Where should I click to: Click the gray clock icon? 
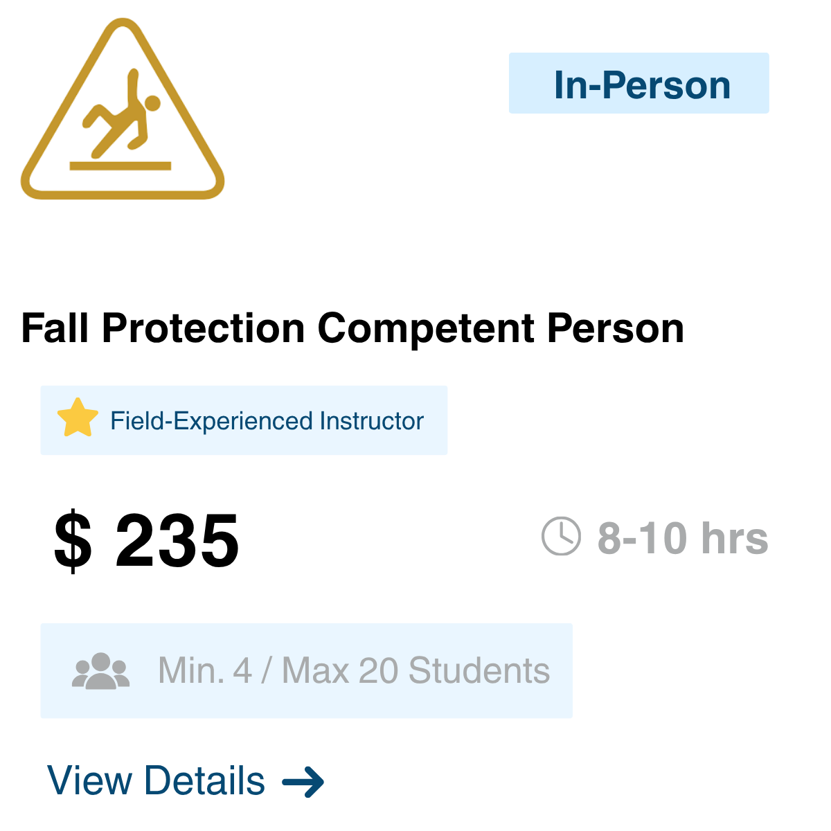561,536
